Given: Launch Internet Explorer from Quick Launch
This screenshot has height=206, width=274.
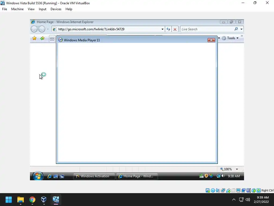Looking at the screenshot, I should coord(50,176).
